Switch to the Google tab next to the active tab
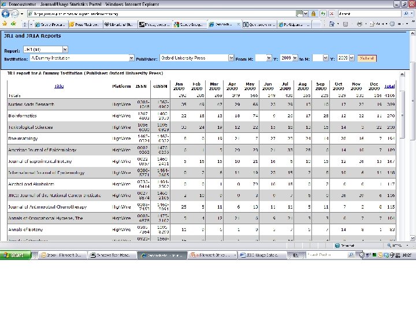 click(x=189, y=24)
